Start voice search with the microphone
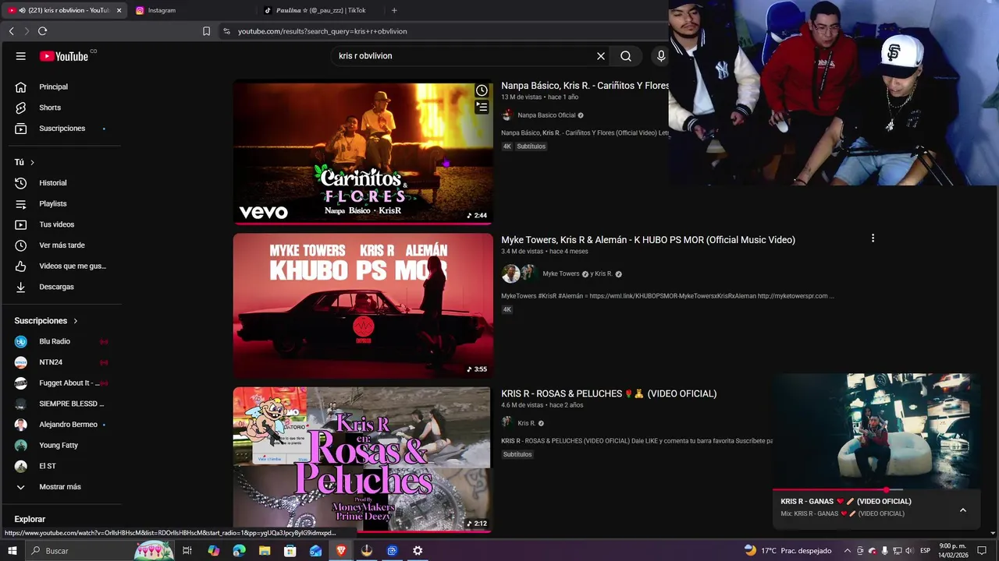 [x=661, y=56]
